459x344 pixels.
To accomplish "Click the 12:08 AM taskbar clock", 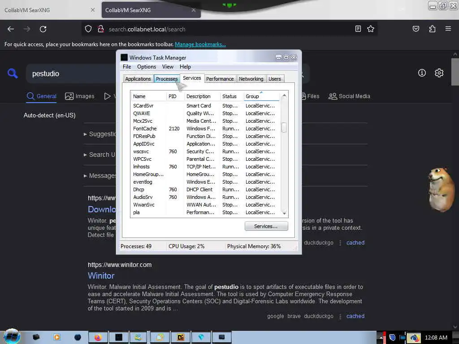I will click(436, 338).
